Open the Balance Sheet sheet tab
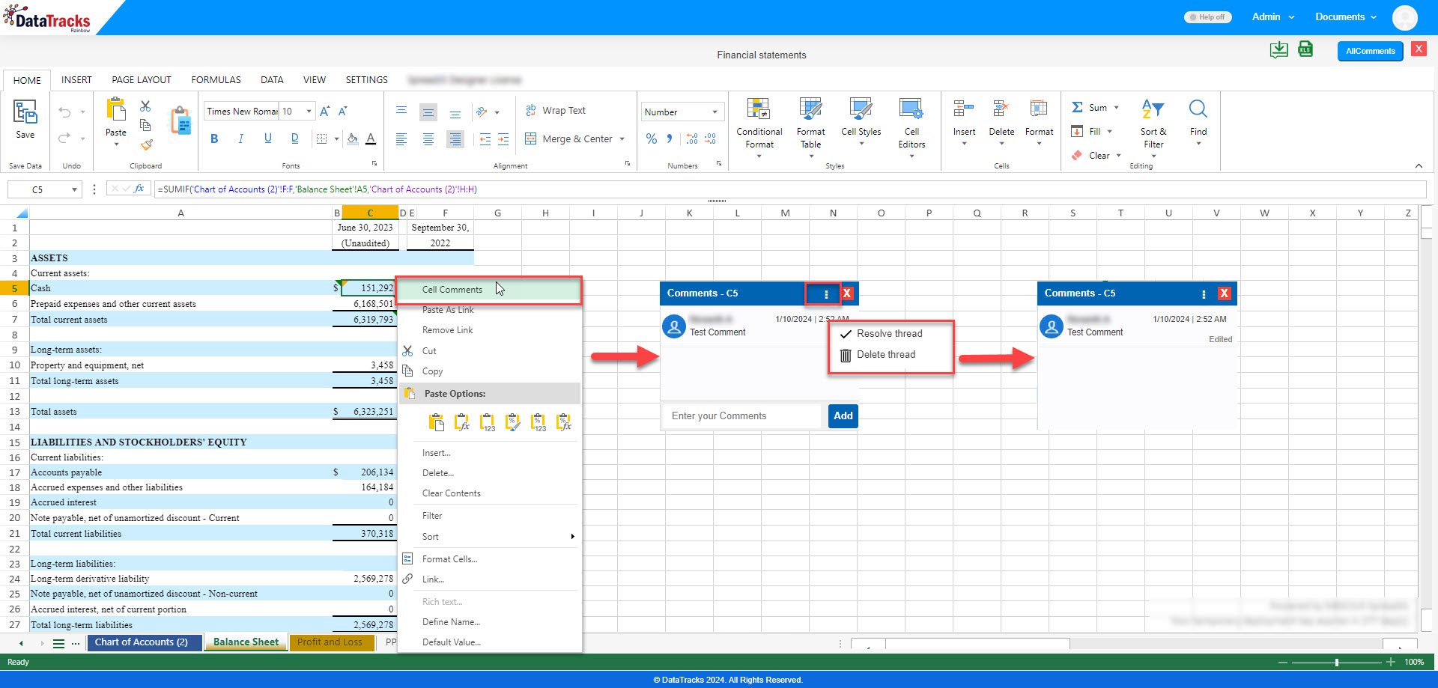Screen dimensions: 1438x688 tap(246, 642)
